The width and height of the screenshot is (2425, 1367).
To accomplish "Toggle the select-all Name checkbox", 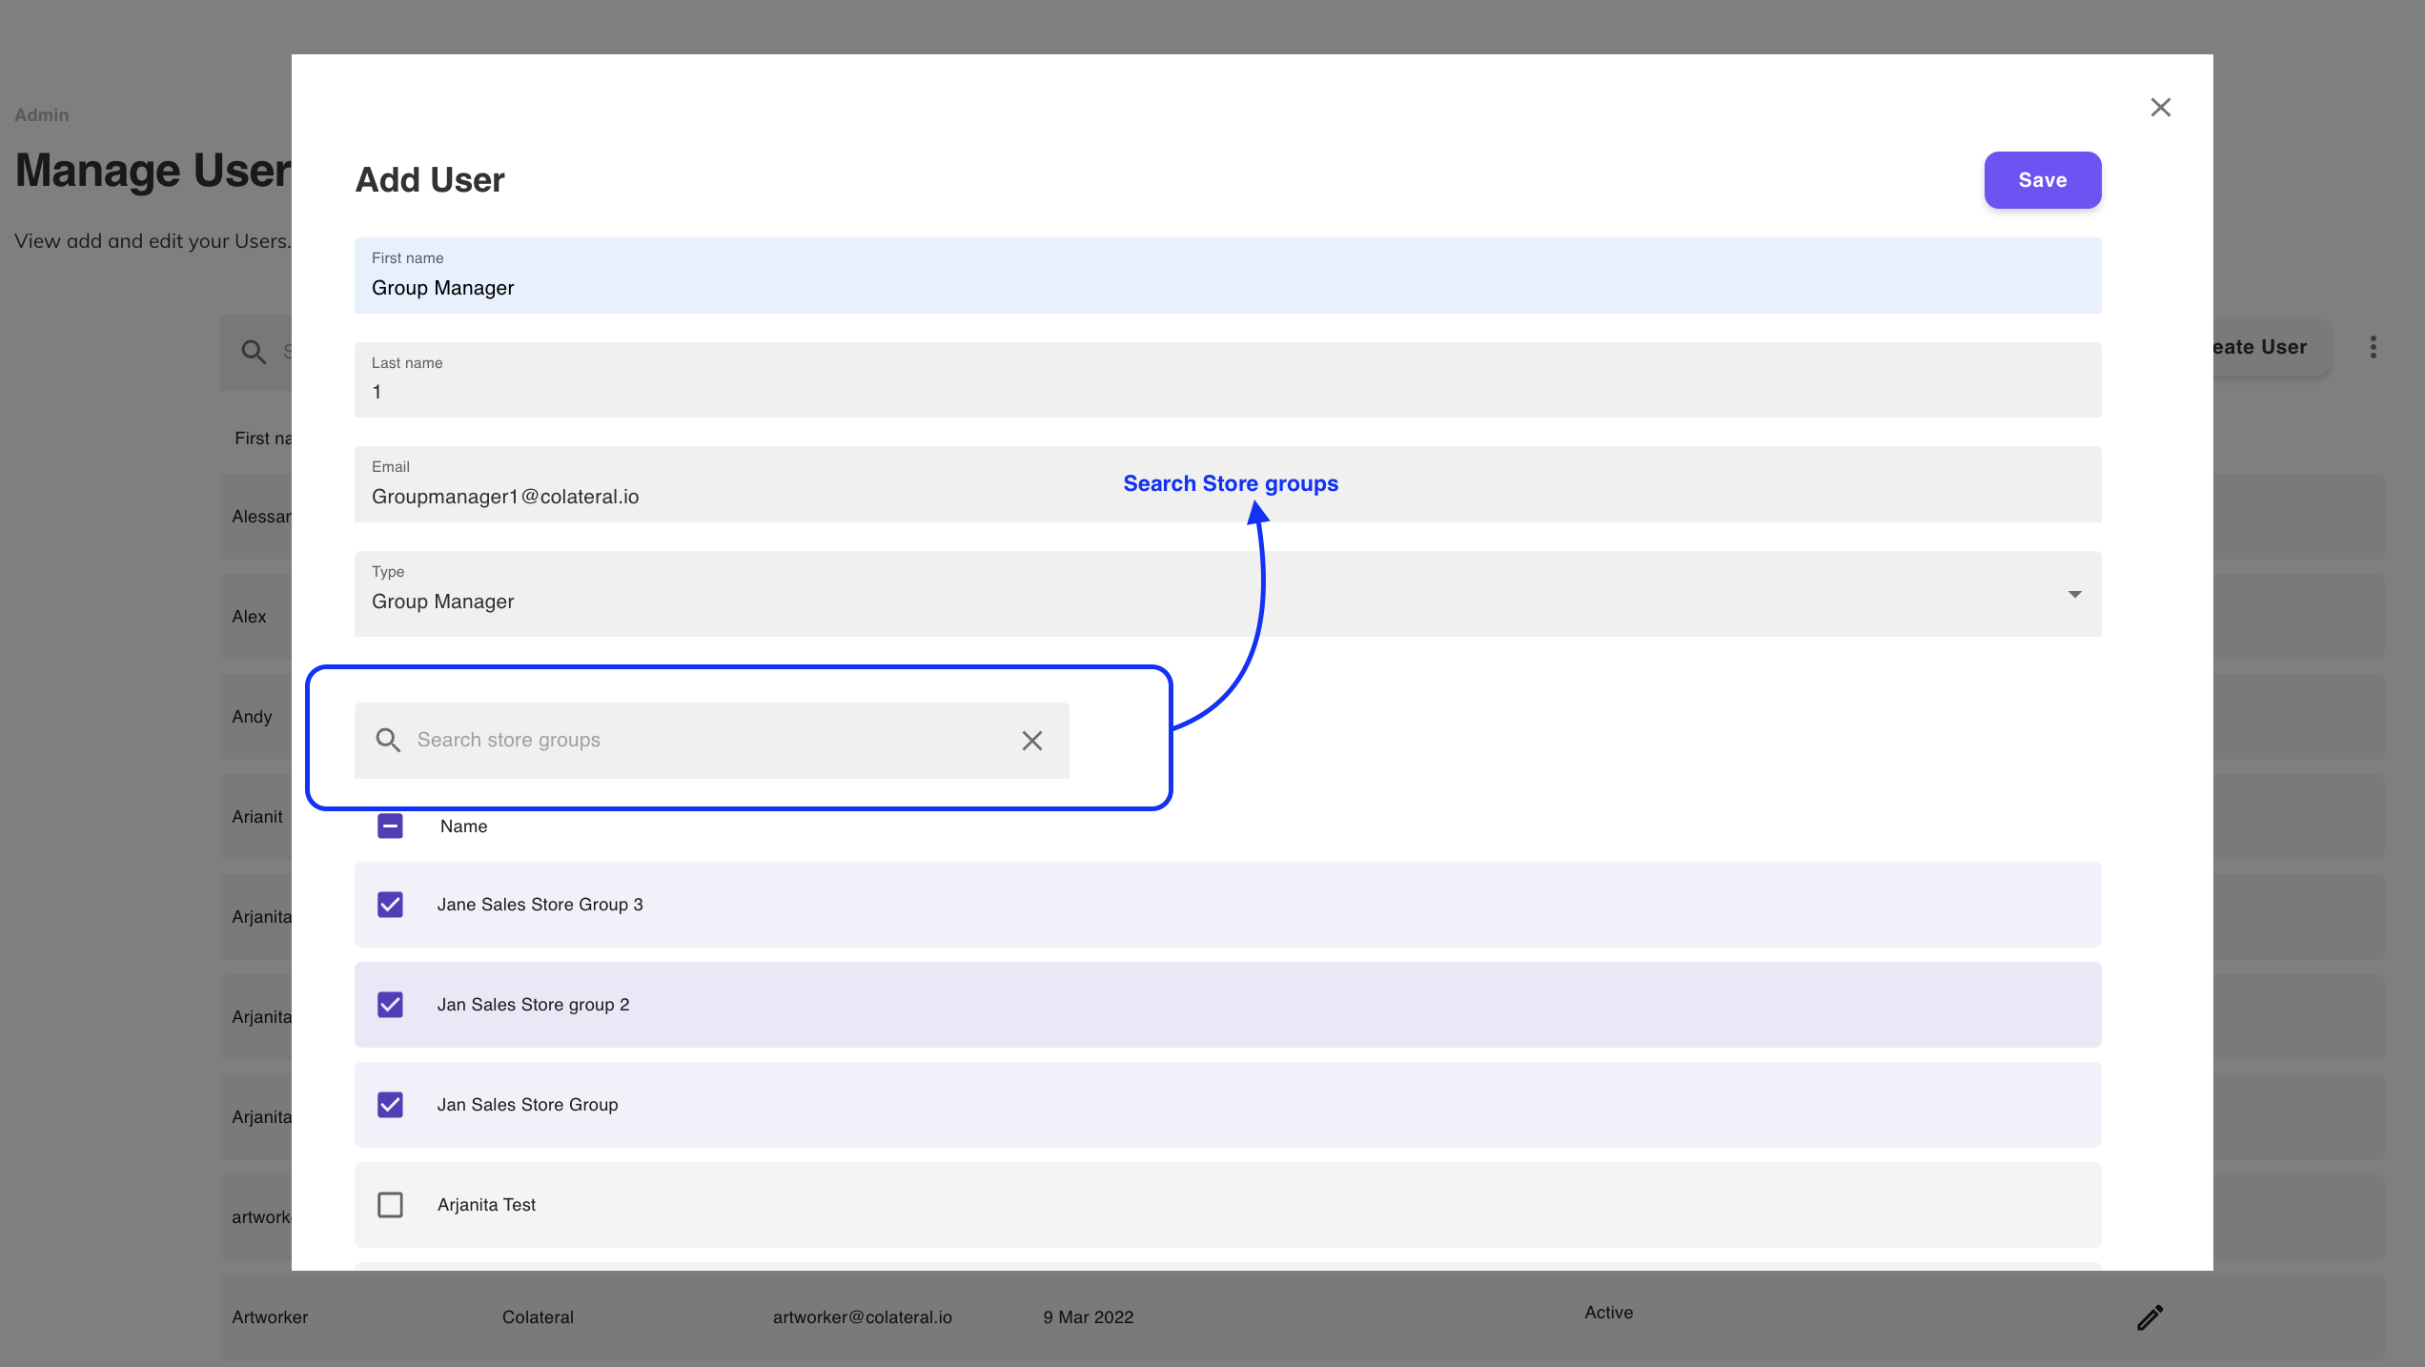I will (x=390, y=826).
